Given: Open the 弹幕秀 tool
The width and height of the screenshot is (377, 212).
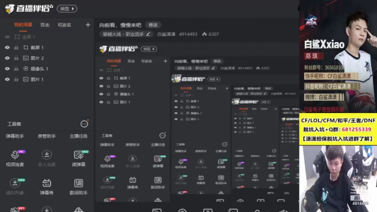Looking at the screenshot, I should coord(47,187).
